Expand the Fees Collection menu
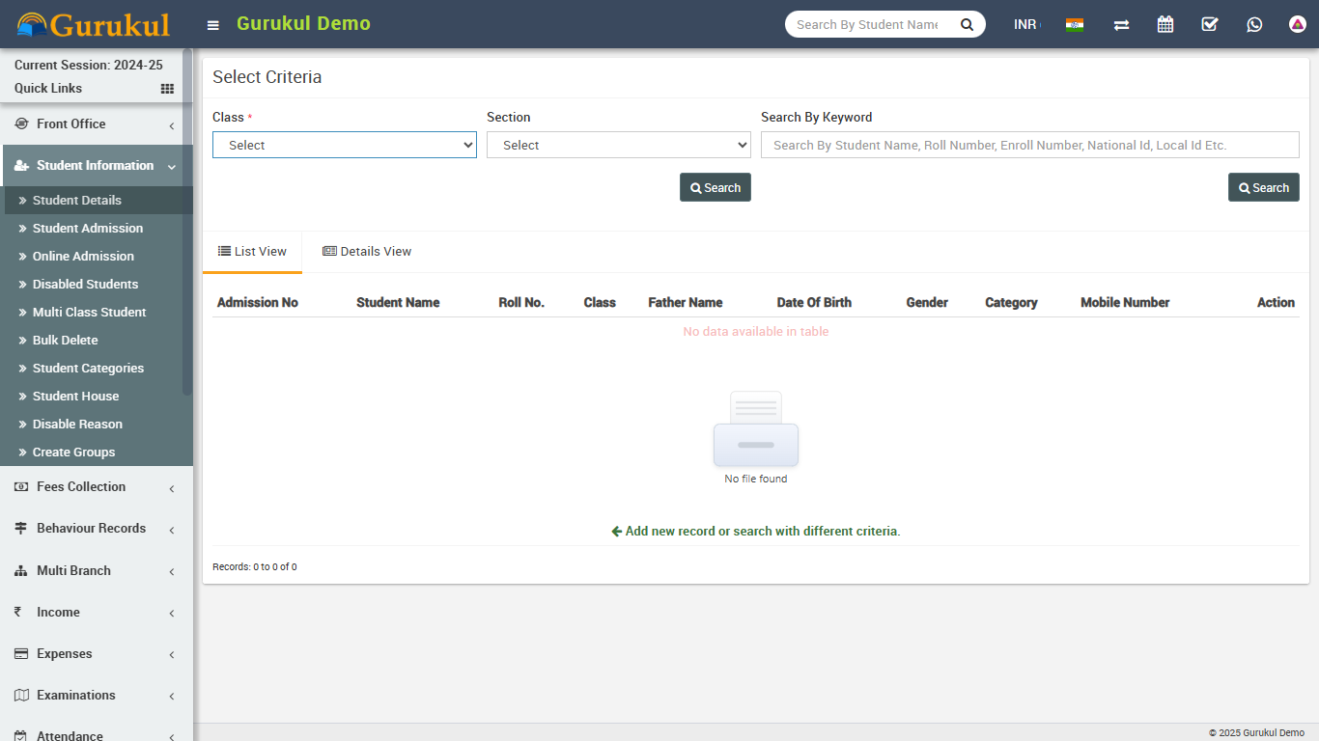Viewport: 1319px width, 741px height. point(96,487)
